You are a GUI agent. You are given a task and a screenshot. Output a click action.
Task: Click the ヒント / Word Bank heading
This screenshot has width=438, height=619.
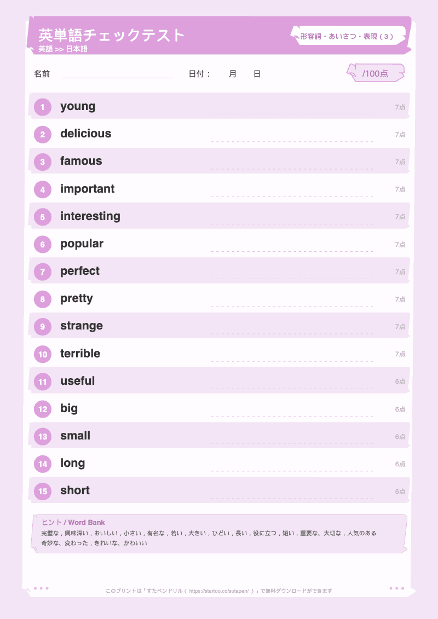pyautogui.click(x=73, y=522)
